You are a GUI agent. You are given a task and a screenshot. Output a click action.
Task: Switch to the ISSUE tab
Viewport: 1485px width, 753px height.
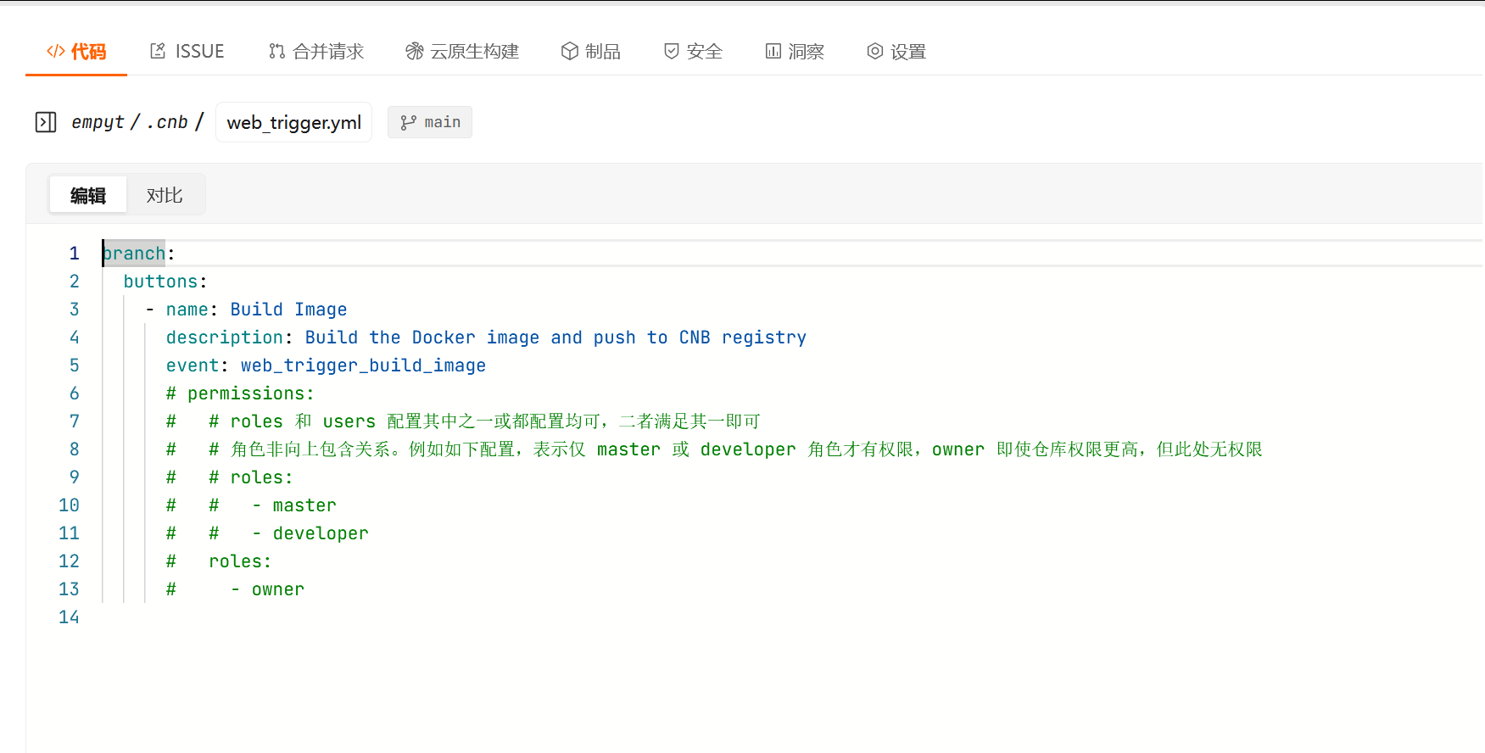(187, 52)
